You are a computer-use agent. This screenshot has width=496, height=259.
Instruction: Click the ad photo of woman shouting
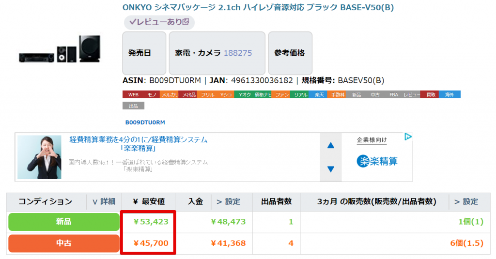tap(40, 157)
